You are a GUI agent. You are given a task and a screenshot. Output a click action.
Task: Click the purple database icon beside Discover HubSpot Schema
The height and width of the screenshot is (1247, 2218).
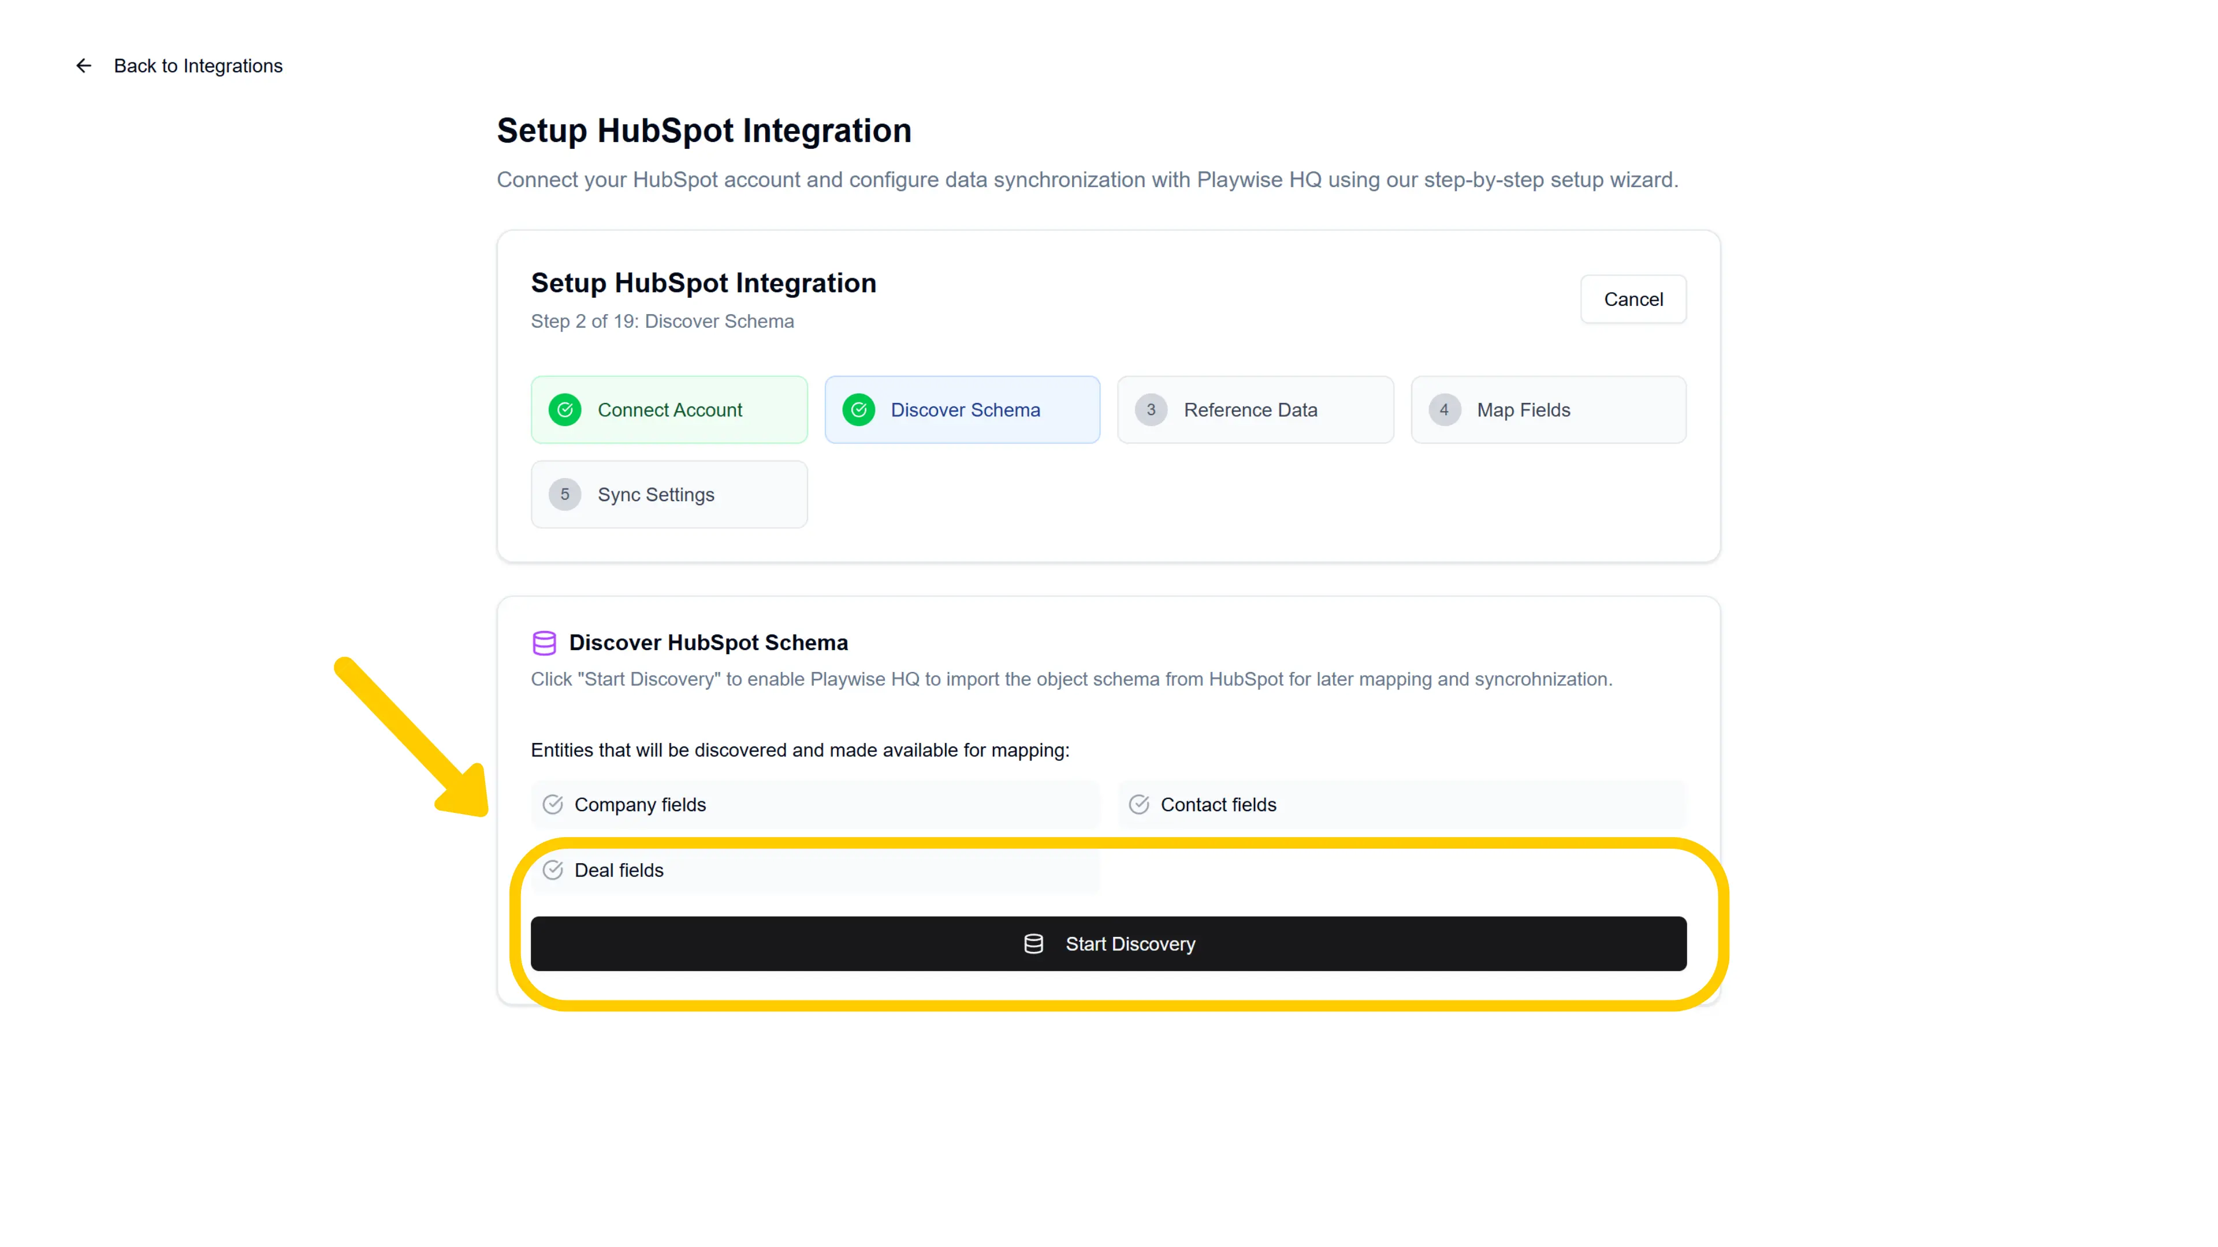coord(544,642)
